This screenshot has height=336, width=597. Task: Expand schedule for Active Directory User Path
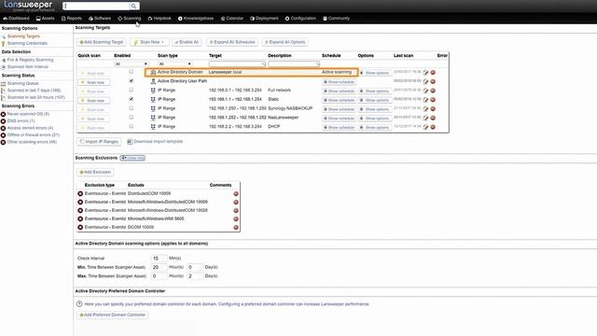(339, 82)
